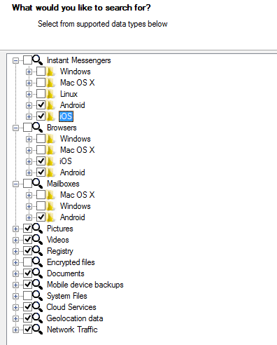Click the magnifier icon beside Mailboxes
The height and width of the screenshot is (345, 277).
37,184
